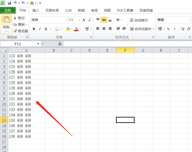This screenshot has height=152, width=192.
Task: Apply the yellow fill color bucket
Action: (x=68, y=29)
